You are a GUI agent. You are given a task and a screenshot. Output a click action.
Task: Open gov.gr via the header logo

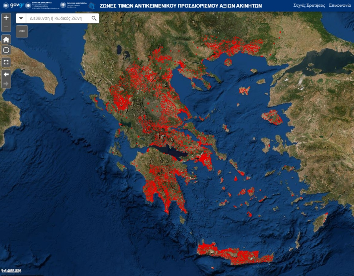tap(12, 5)
